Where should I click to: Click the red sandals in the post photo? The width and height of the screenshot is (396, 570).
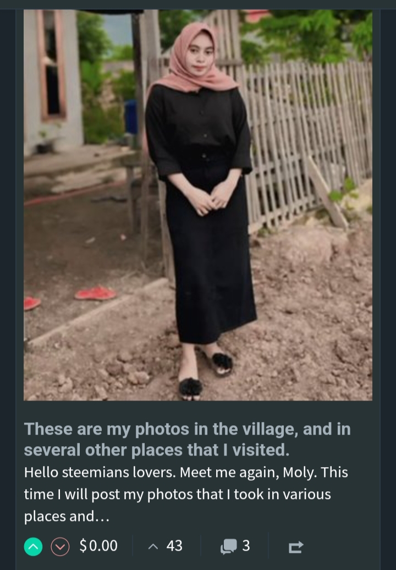95,293
